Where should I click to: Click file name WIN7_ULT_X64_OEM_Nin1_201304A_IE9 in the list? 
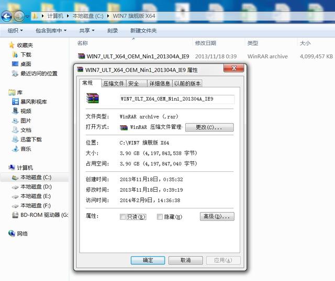[x=138, y=56]
